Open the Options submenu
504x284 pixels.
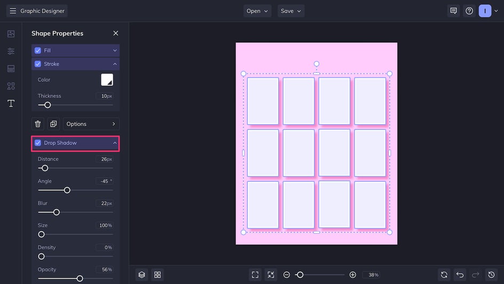tap(91, 124)
